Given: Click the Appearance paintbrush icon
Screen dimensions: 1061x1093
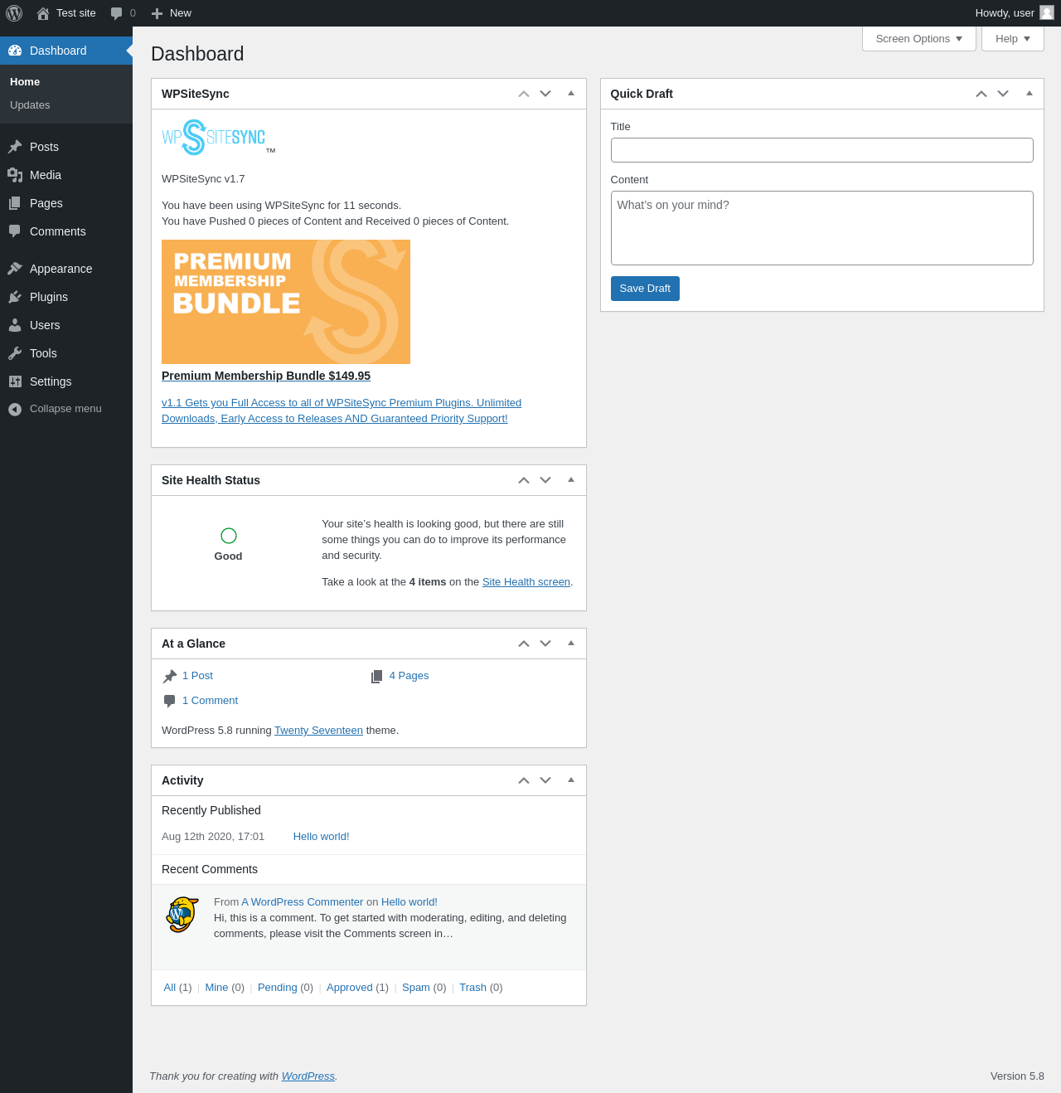Looking at the screenshot, I should pyautogui.click(x=15, y=269).
